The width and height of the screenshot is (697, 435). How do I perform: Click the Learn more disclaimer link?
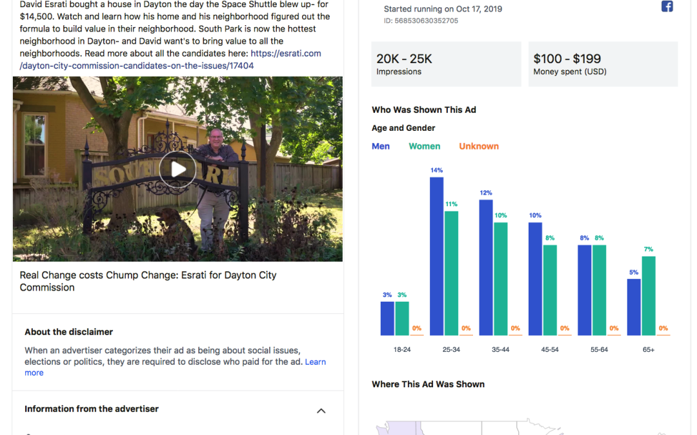[x=315, y=362]
